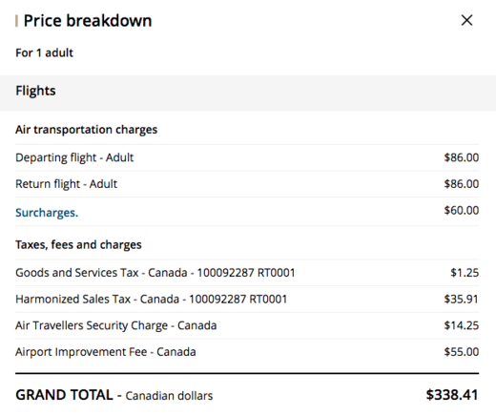Close the Price breakdown dialog
This screenshot has width=496, height=415.
coord(466,20)
